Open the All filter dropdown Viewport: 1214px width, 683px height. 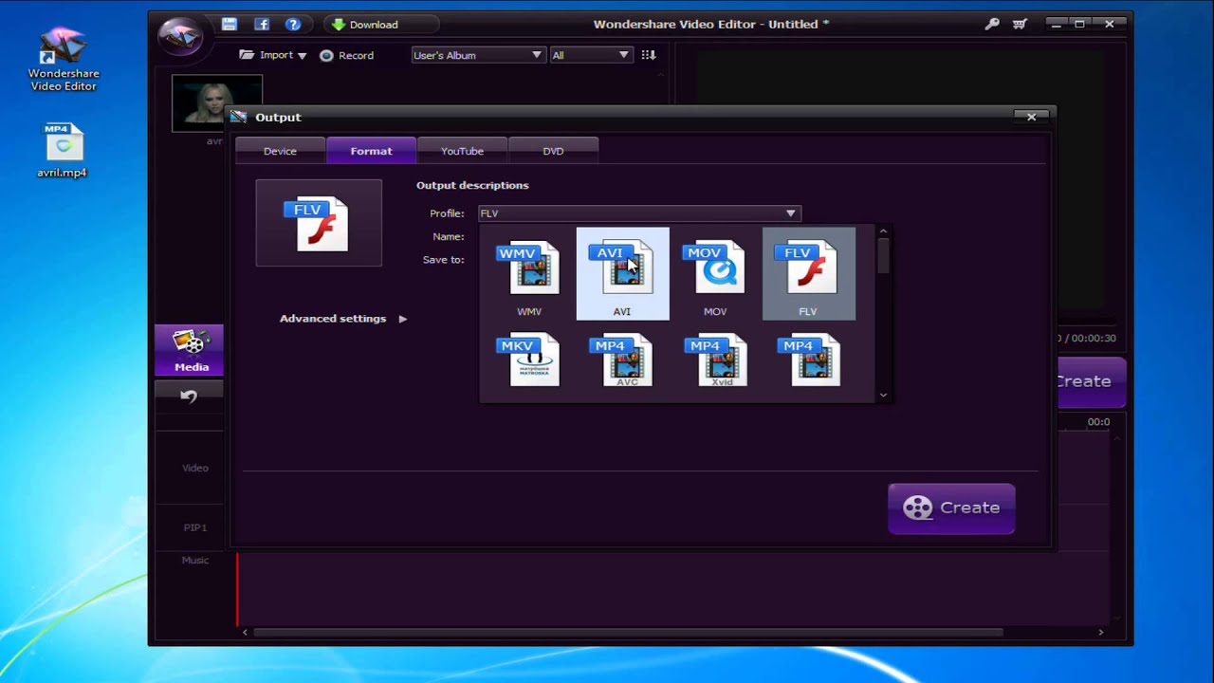tap(591, 55)
